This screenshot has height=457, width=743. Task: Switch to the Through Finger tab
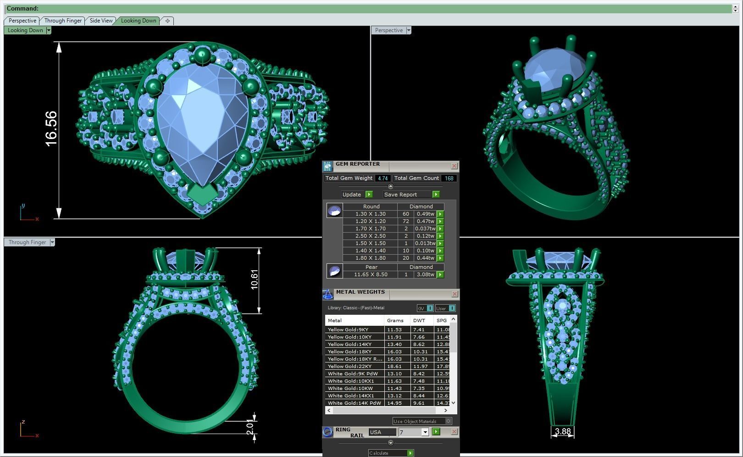63,21
